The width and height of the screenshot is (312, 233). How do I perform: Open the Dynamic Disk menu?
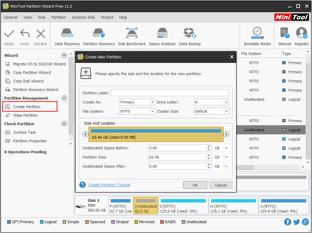[x=84, y=17]
